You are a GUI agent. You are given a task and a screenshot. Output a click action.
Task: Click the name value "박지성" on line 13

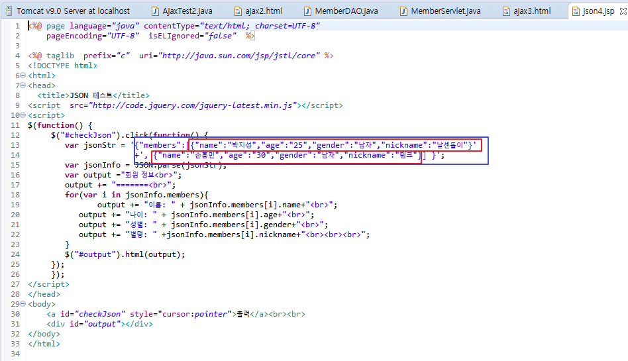click(242, 145)
